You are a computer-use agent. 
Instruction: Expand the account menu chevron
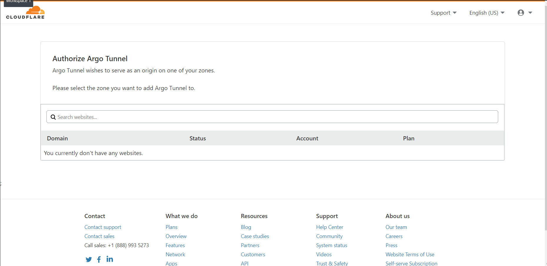click(x=531, y=13)
